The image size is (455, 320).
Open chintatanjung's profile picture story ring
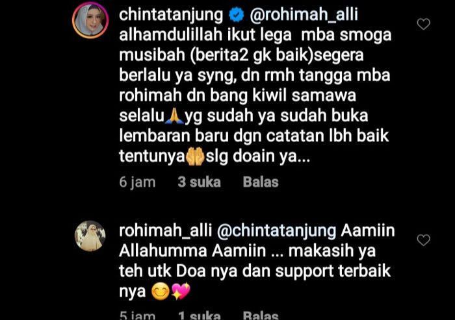[x=90, y=21]
